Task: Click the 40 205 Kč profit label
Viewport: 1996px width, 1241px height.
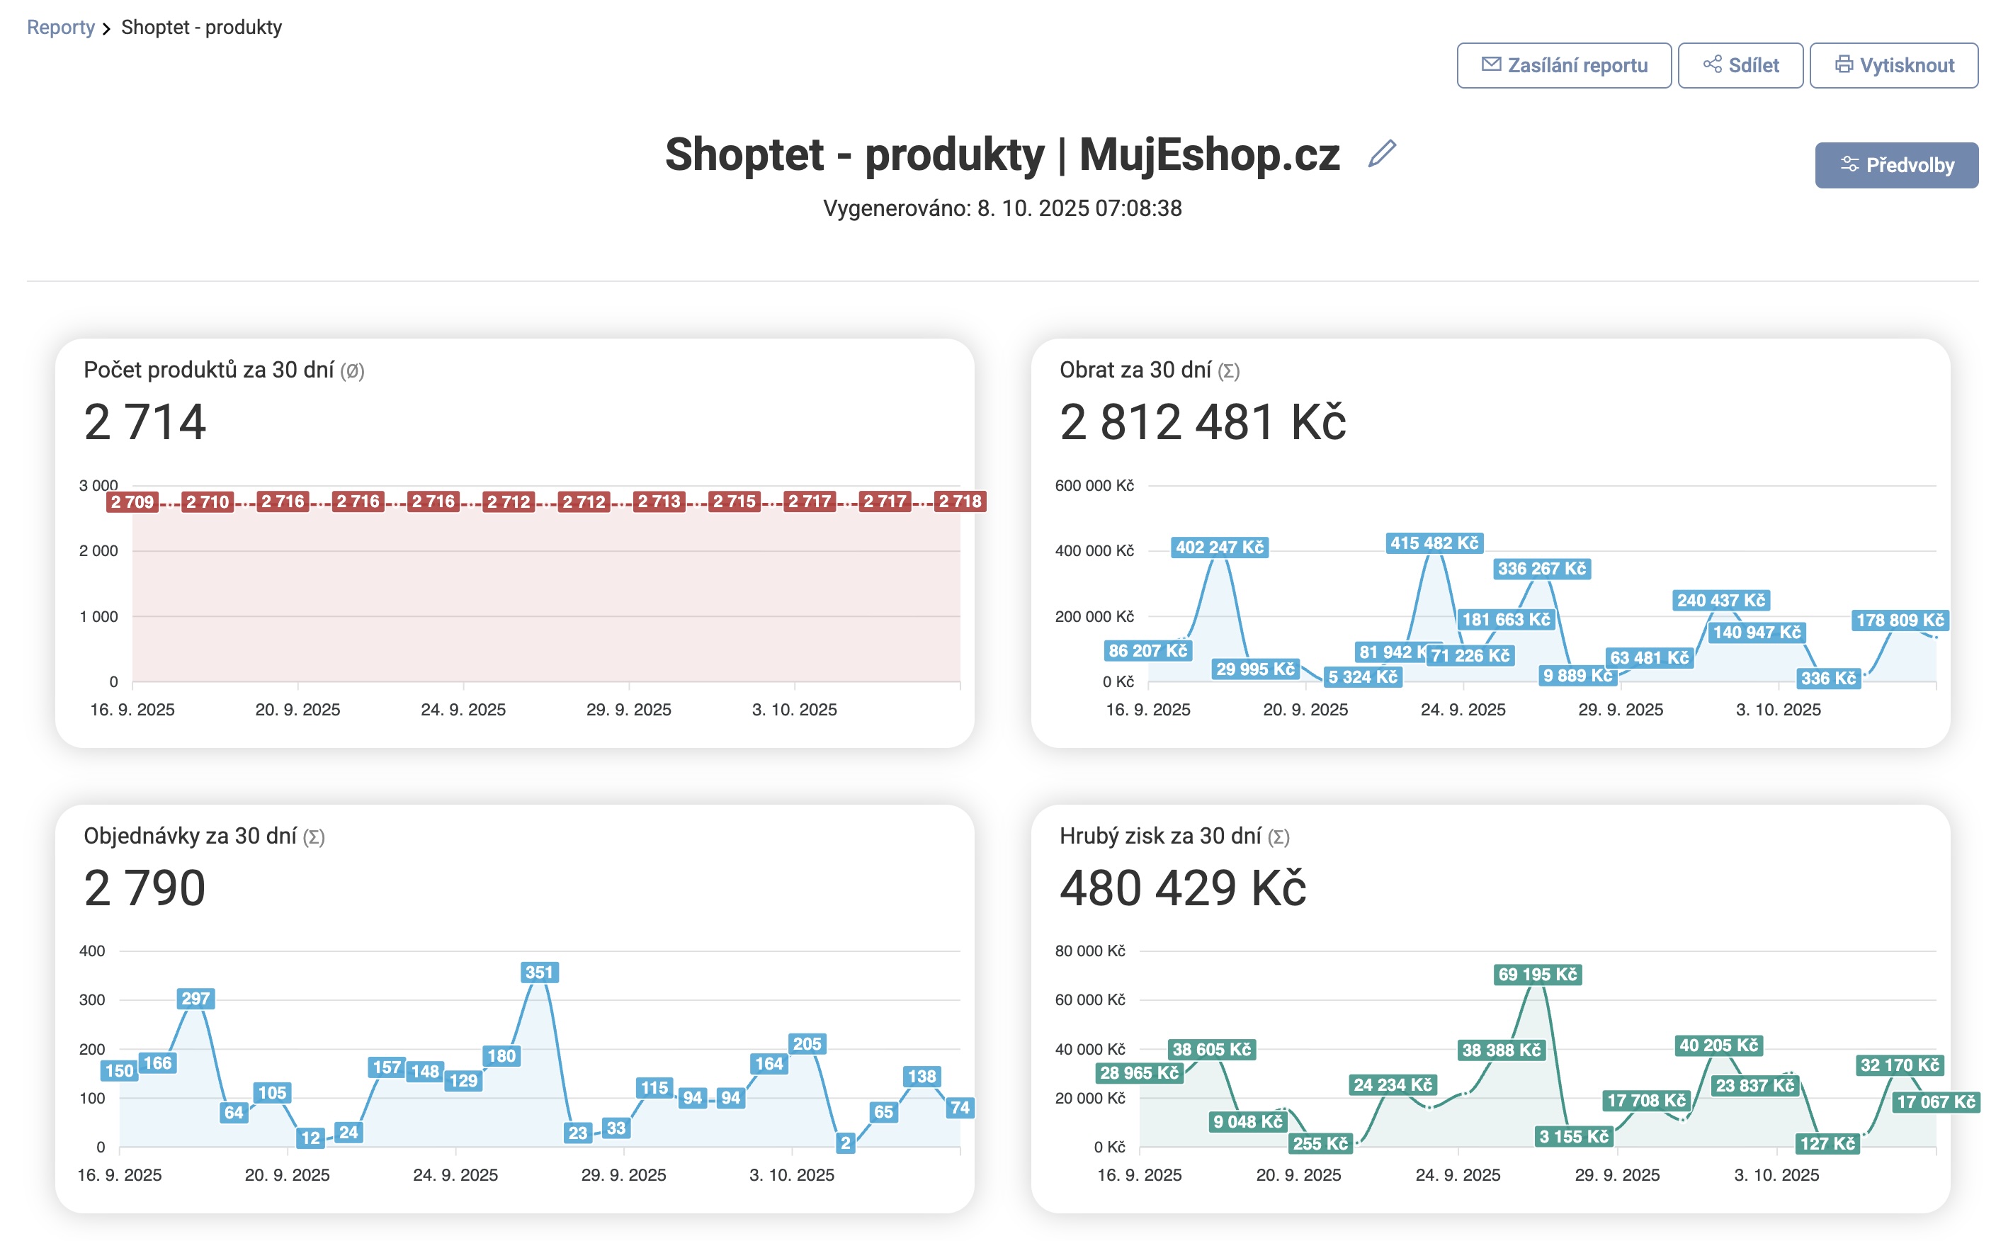Action: pos(1718,1045)
